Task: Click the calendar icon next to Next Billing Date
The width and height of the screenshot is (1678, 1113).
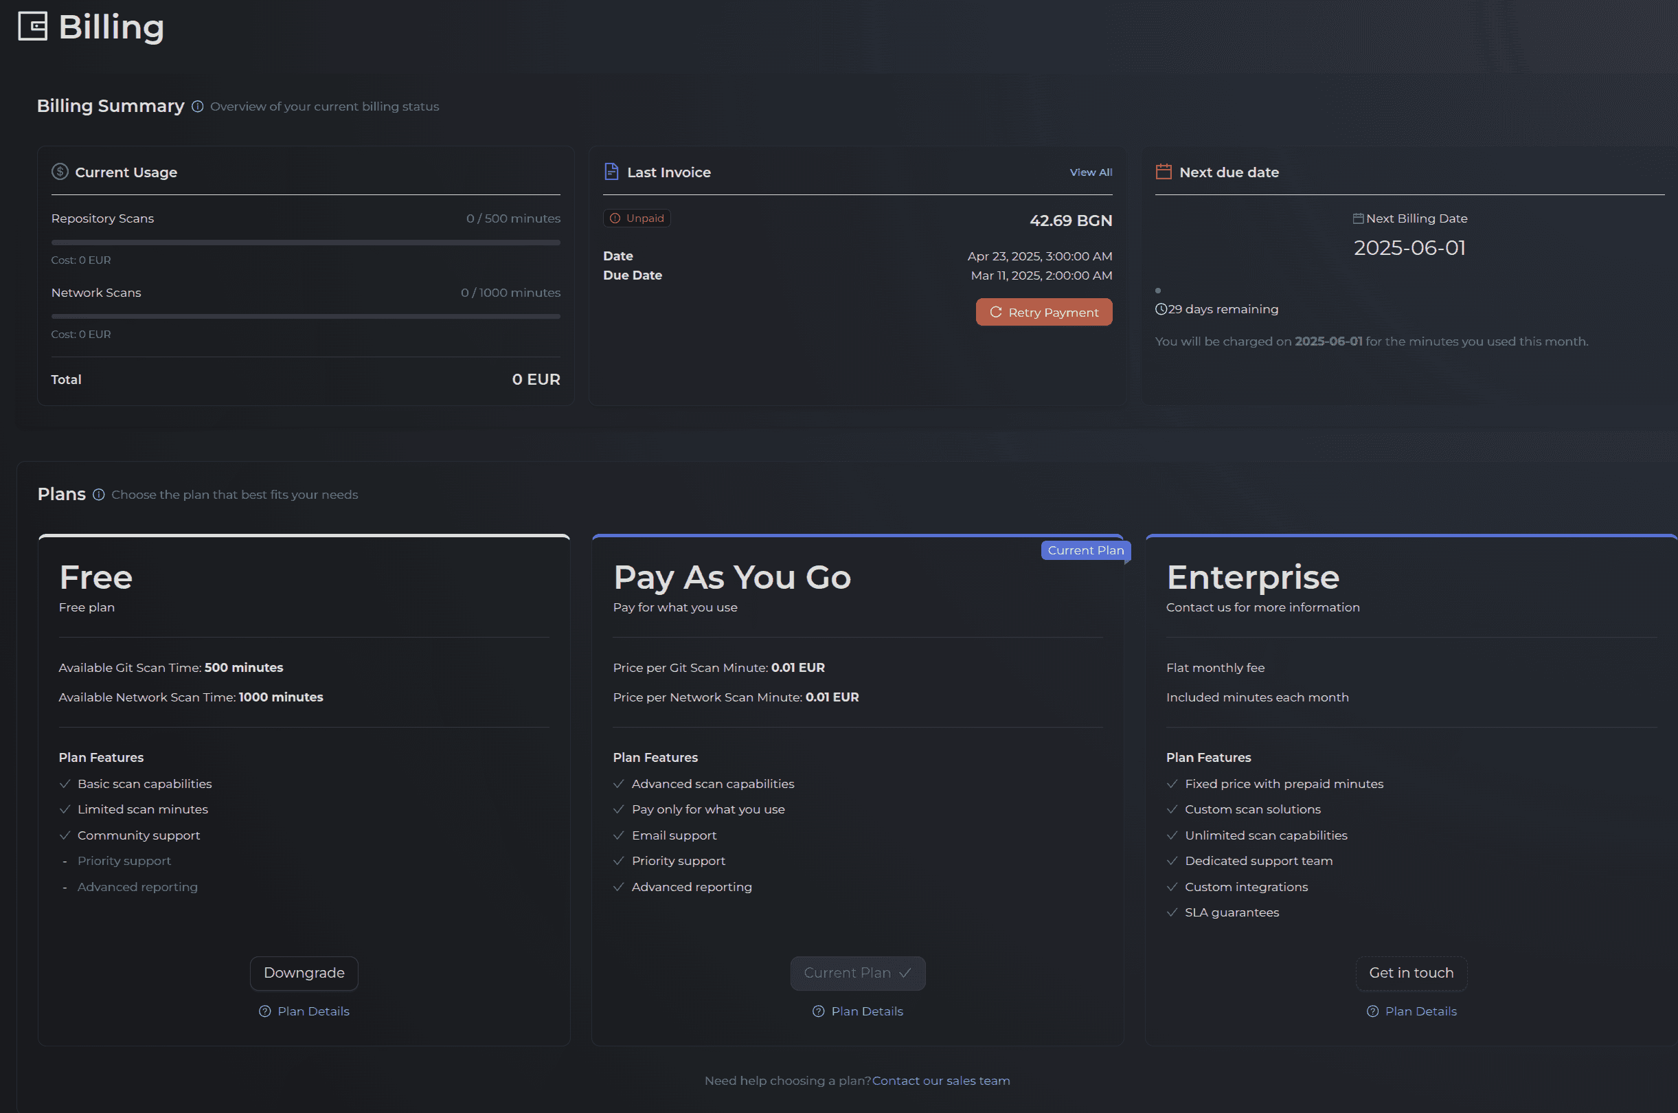Action: 1358,218
